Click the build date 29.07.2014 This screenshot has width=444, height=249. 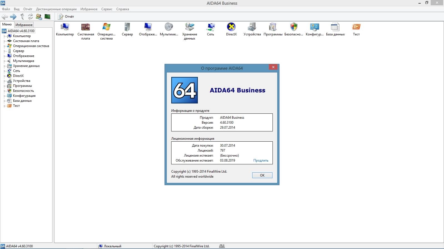coord(228,128)
